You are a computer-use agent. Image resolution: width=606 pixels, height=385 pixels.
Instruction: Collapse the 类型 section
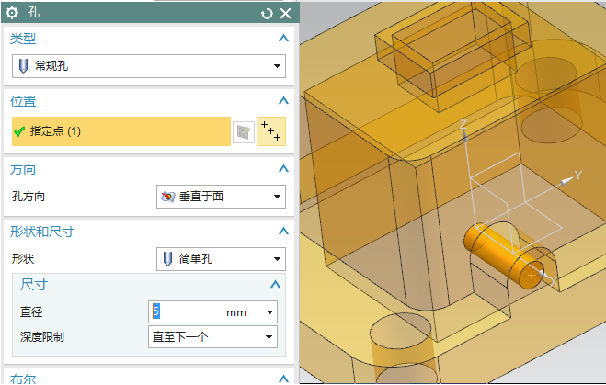(x=283, y=39)
